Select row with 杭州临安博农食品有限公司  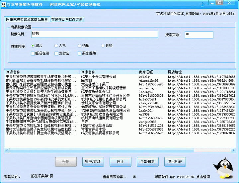[120, 114]
